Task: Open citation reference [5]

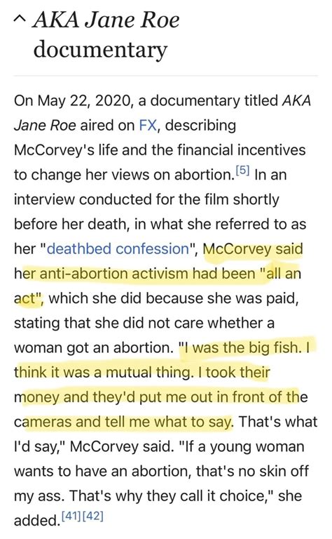Action: 243,170
